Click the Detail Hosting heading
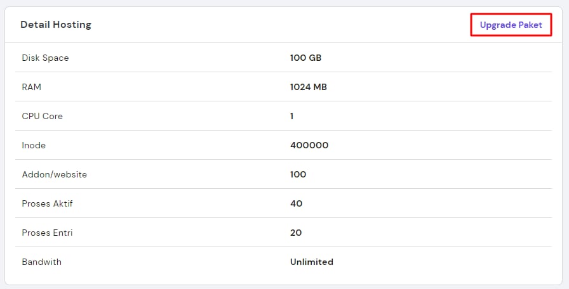This screenshot has width=569, height=289. [56, 25]
